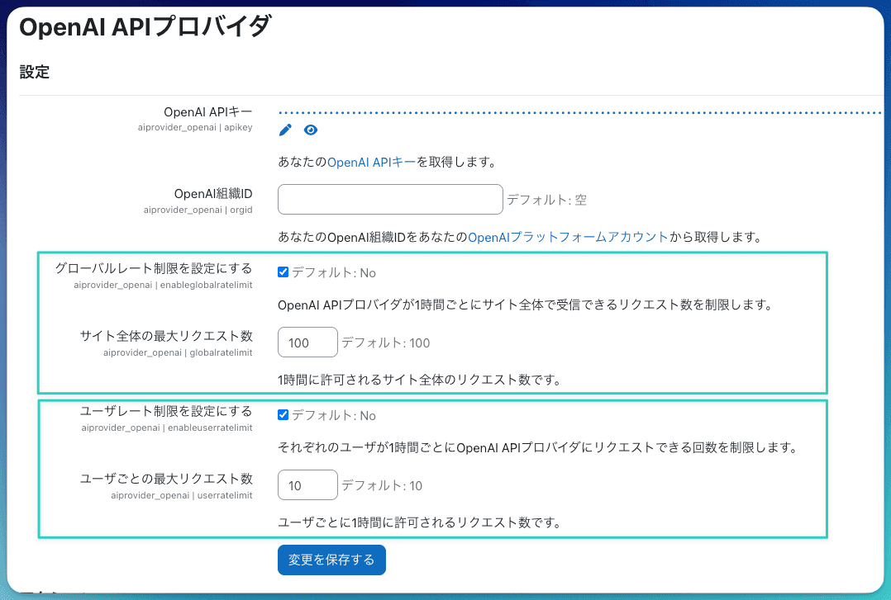Viewport: 891px width, 600px height.
Task: Open the OpenAIプラットフォームアカウント link
Action: pos(568,237)
